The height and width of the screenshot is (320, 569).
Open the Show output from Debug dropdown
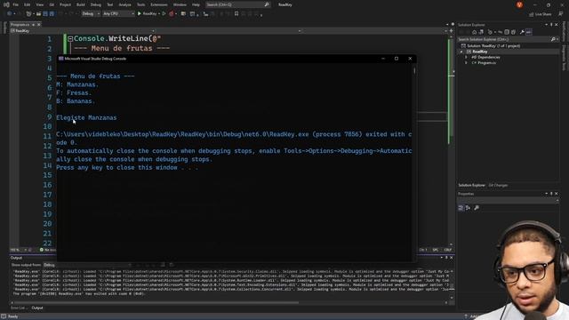pyautogui.click(x=87, y=265)
